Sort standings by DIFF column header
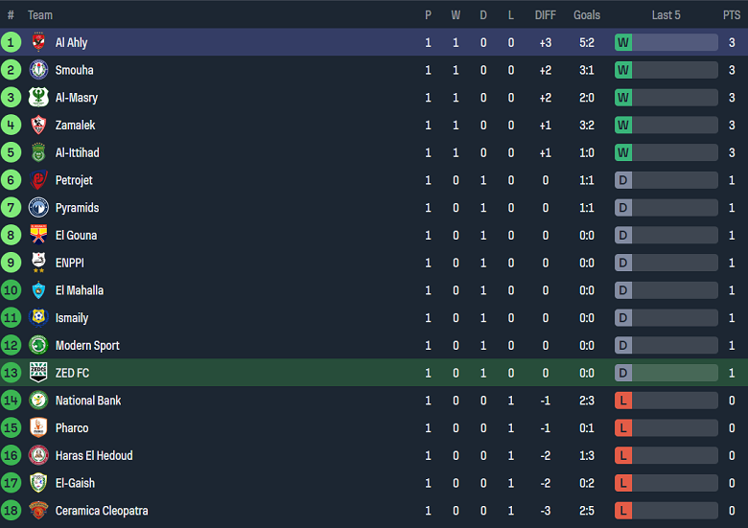 pos(545,15)
